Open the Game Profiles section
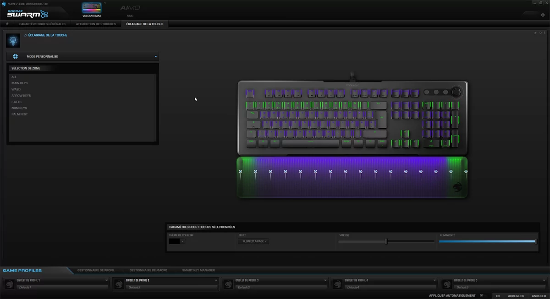 [x=22, y=271]
